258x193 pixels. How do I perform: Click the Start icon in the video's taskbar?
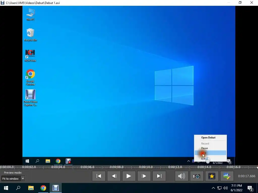tap(27, 161)
